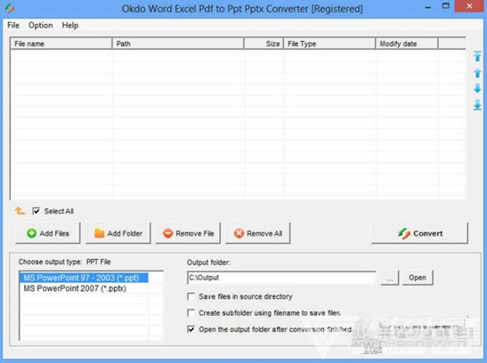Open the File menu
The width and height of the screenshot is (487, 363).
click(13, 25)
